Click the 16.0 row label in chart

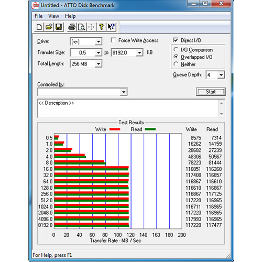[48, 169]
